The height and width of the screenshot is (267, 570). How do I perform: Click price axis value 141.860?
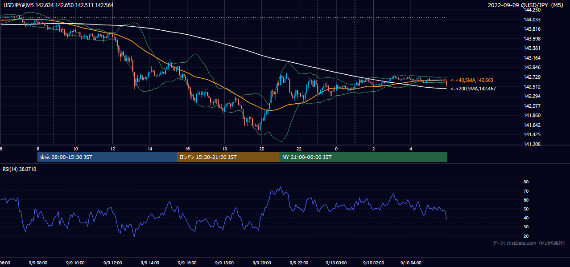coord(532,116)
